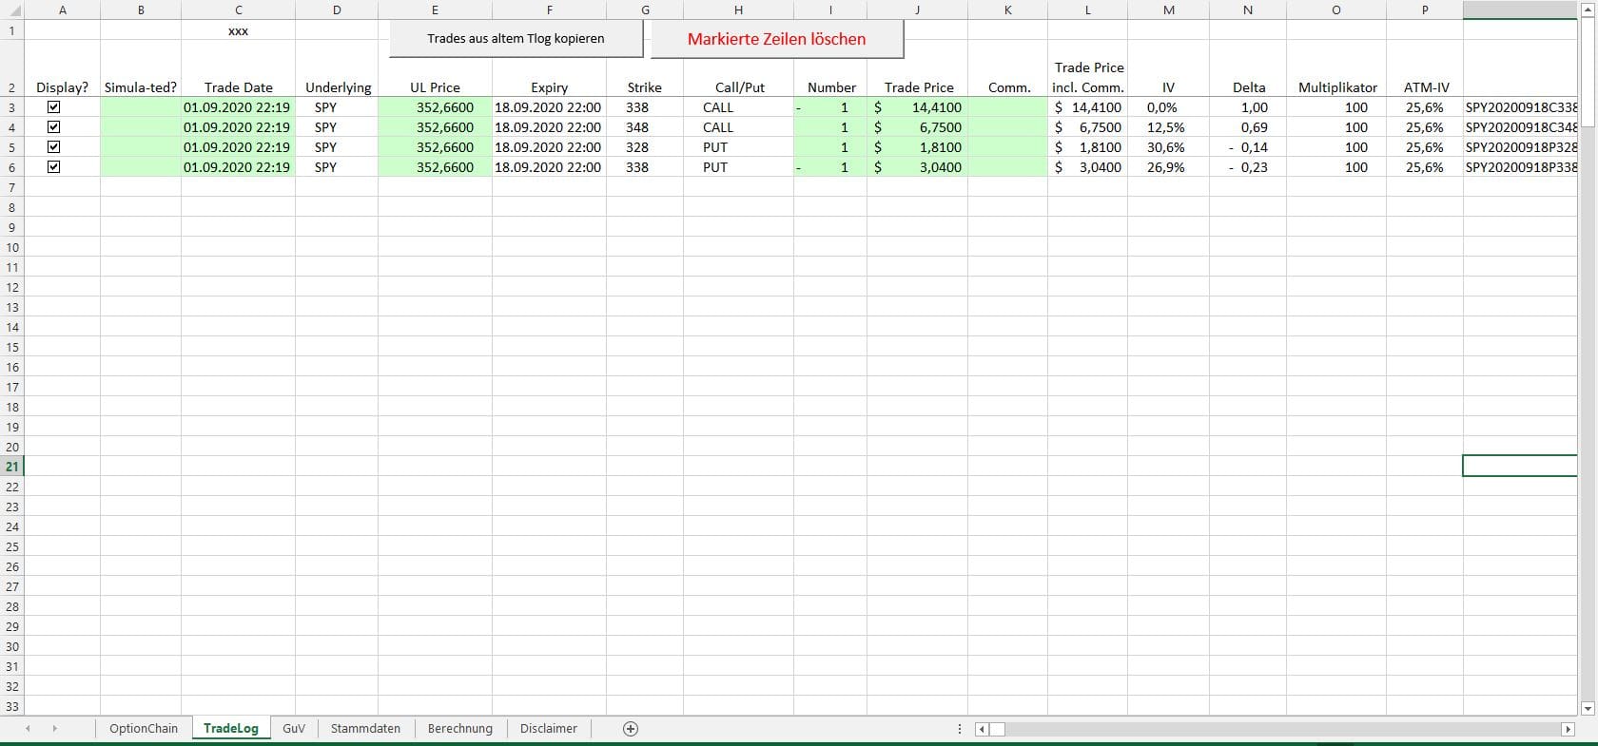Click the tab bar resize handle dots

click(959, 729)
